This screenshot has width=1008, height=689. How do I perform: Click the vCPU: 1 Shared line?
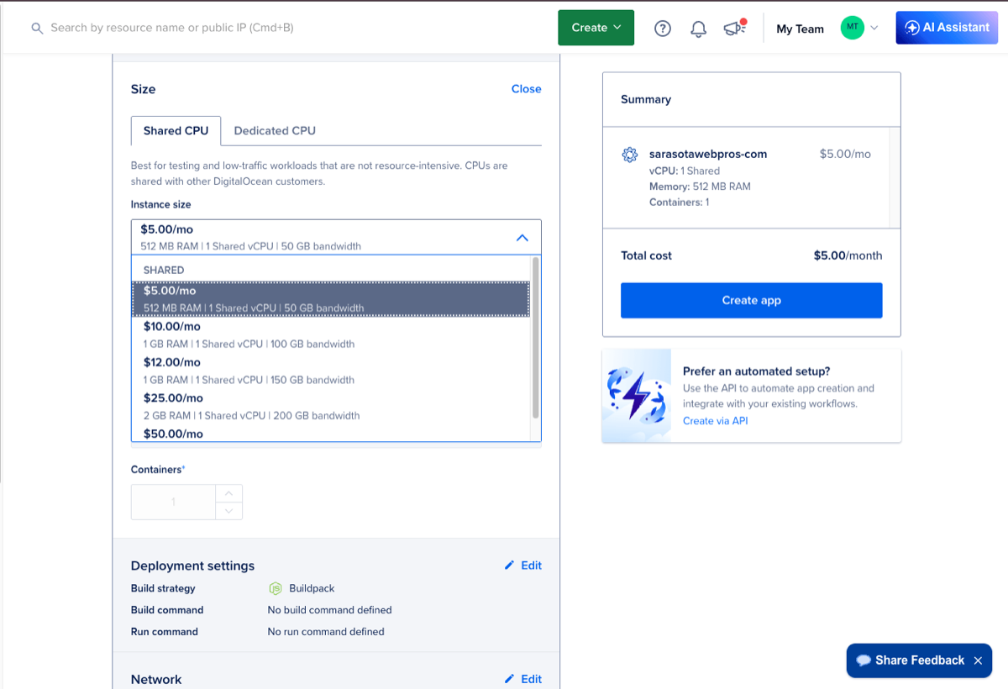tap(685, 171)
